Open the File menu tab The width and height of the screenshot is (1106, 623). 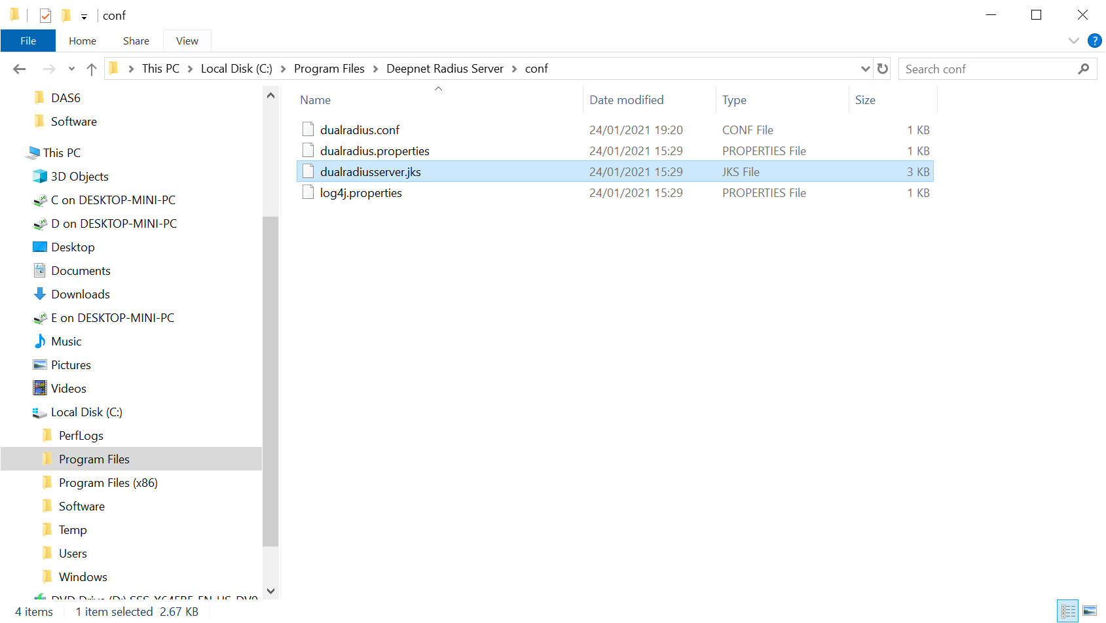[x=28, y=41]
